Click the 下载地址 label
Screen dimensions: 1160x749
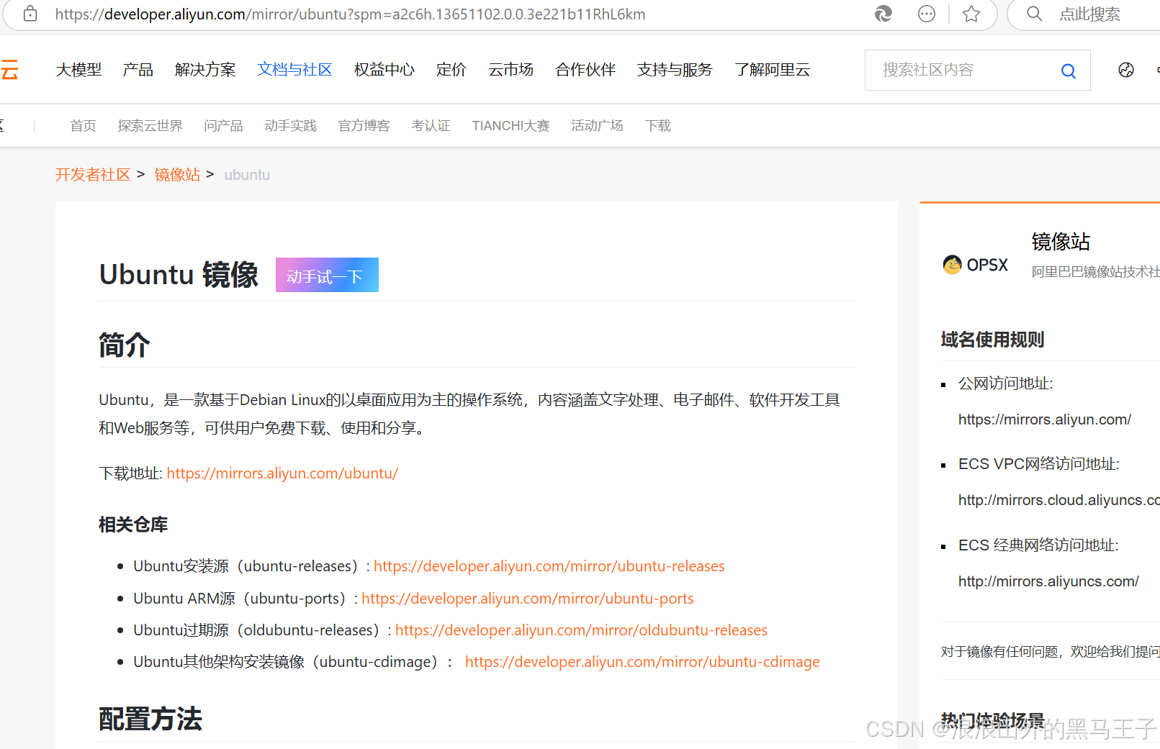tap(130, 473)
